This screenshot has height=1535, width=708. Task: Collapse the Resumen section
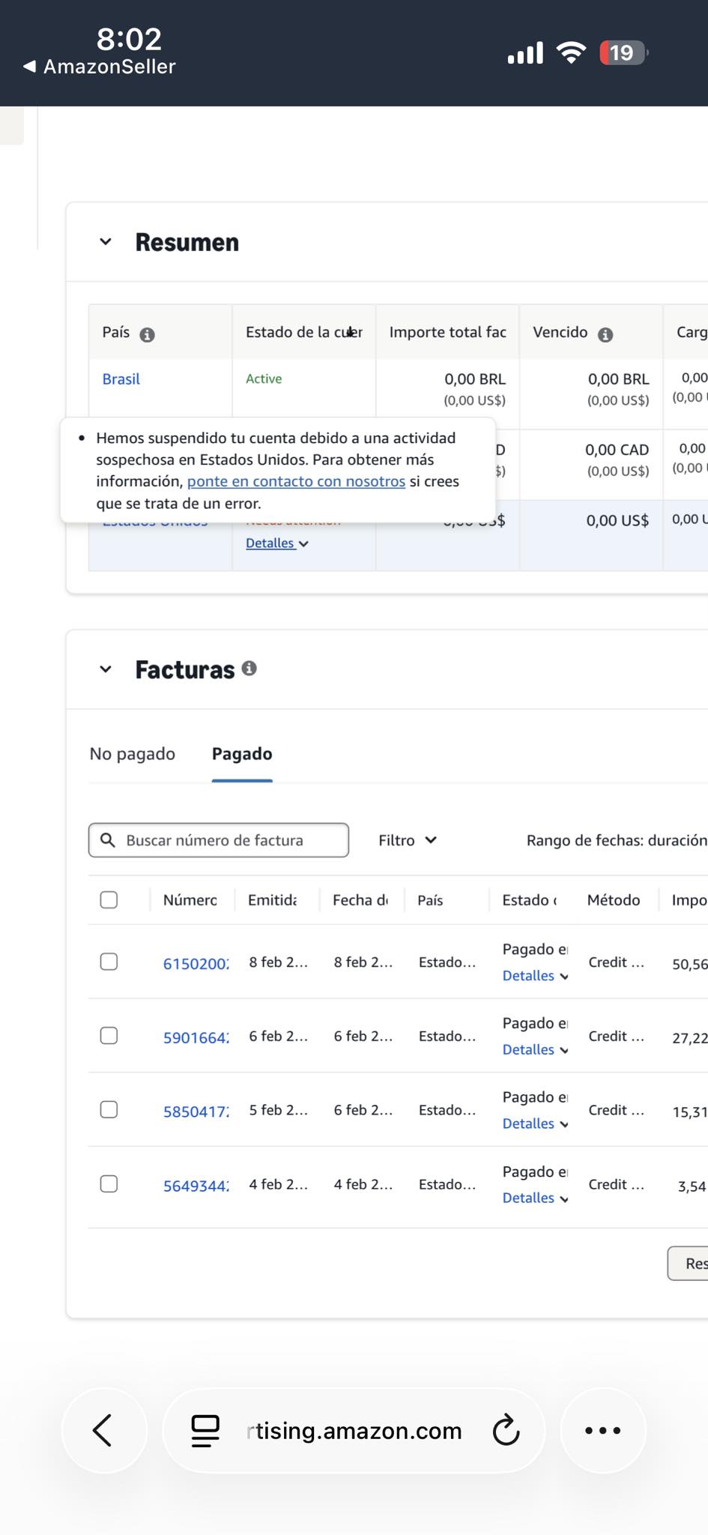click(x=106, y=242)
